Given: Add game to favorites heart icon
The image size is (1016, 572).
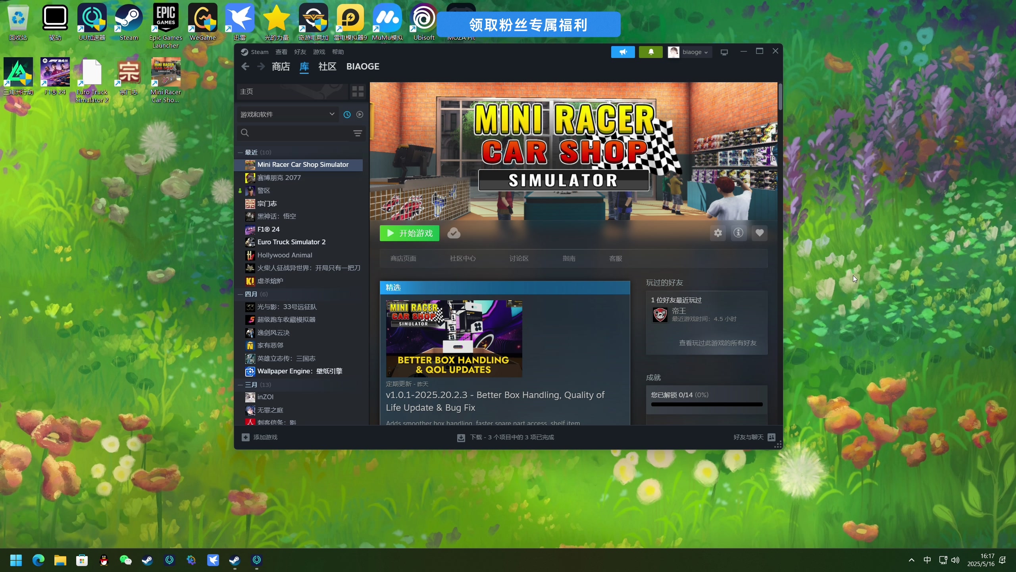Looking at the screenshot, I should tap(759, 233).
